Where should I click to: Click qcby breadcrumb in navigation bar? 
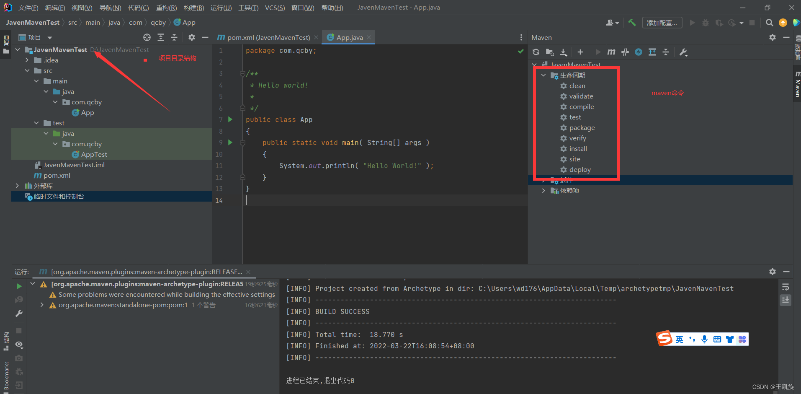tap(158, 23)
